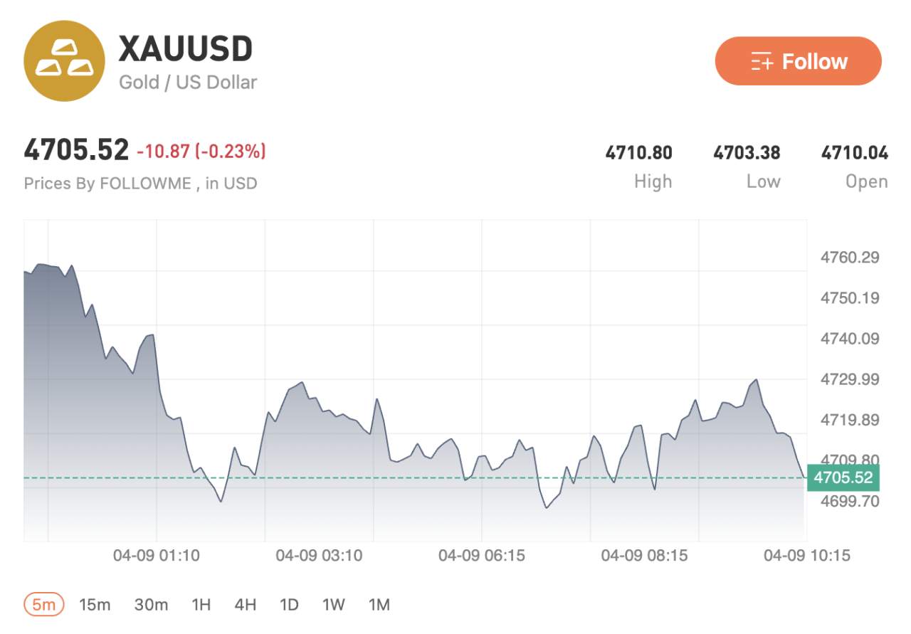The width and height of the screenshot is (911, 634).
Task: Open the 4H chart view
Action: click(x=245, y=604)
